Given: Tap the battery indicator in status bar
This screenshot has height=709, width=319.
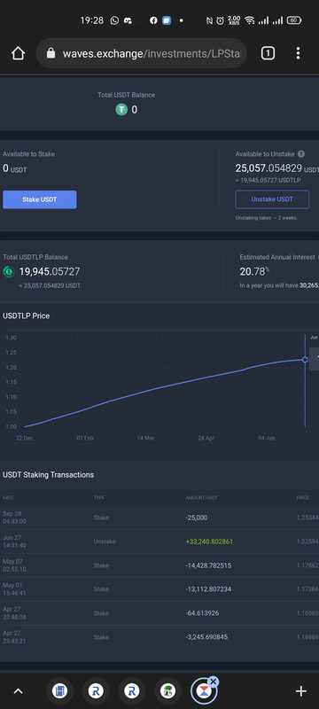Looking at the screenshot, I should coord(294,20).
